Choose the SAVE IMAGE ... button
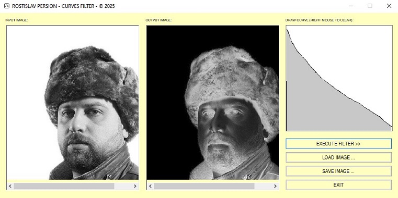 click(338, 171)
